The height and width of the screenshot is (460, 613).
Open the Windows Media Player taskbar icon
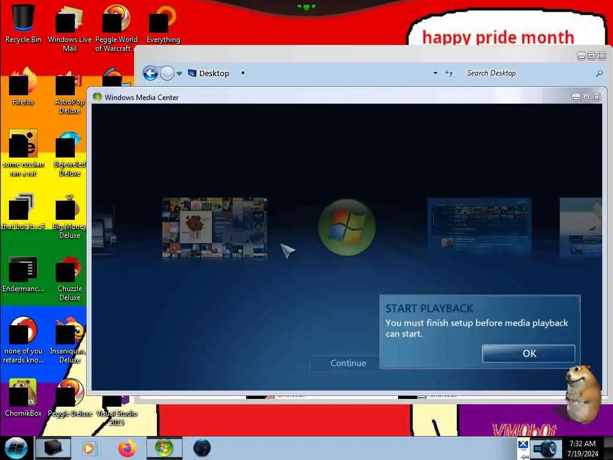[89, 448]
